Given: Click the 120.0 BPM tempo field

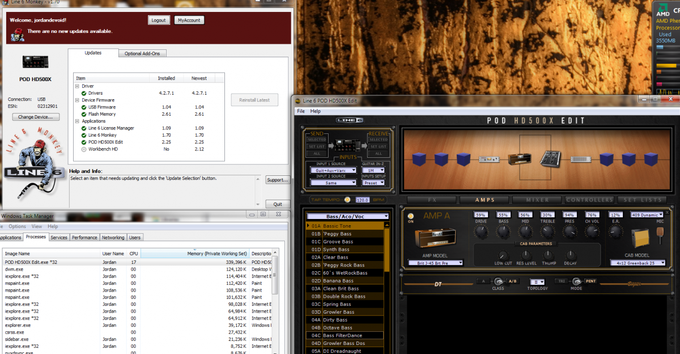Looking at the screenshot, I should click(x=363, y=200).
